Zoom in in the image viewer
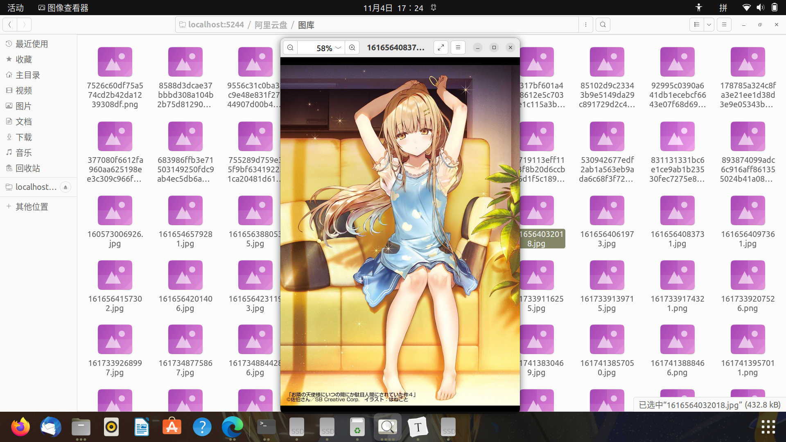Image resolution: width=786 pixels, height=442 pixels. tap(352, 48)
